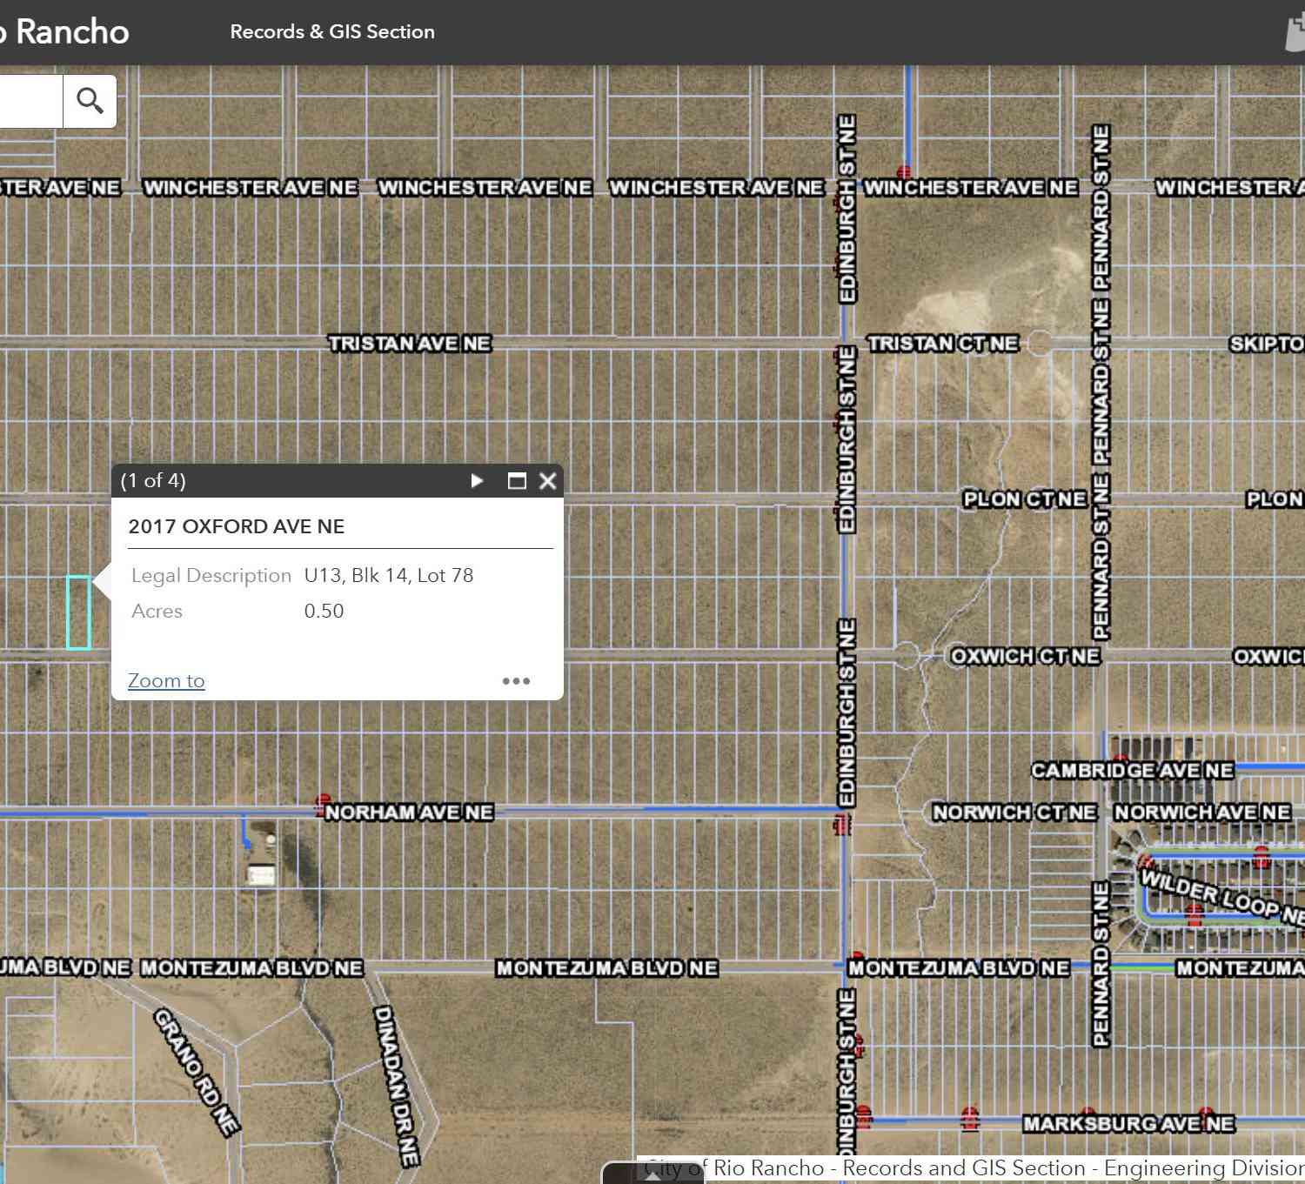Click value U13, Blk 14, Lot 78
The height and width of the screenshot is (1184, 1305).
[389, 575]
